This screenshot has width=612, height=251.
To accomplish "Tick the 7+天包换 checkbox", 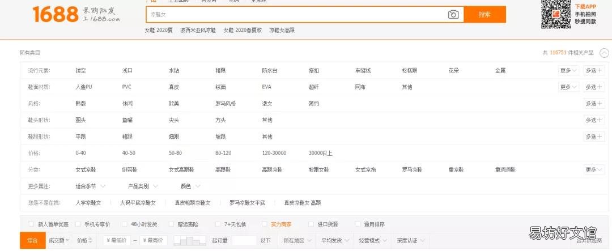I will [x=218, y=224].
